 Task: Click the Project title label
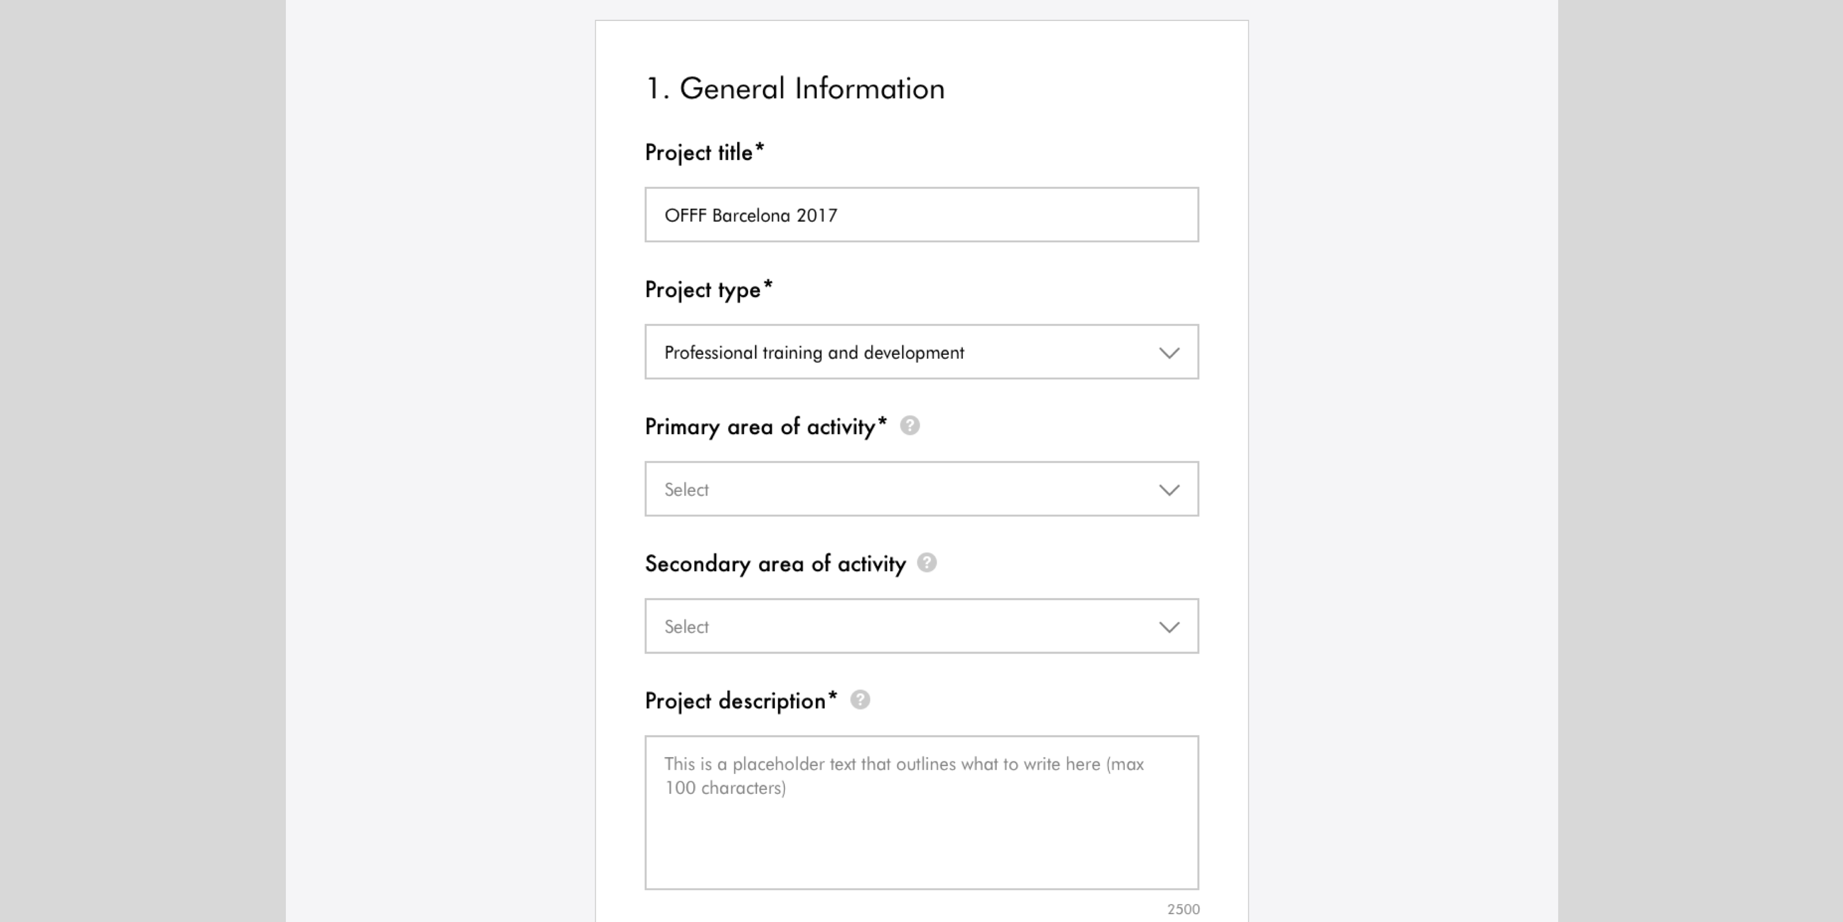tap(705, 152)
